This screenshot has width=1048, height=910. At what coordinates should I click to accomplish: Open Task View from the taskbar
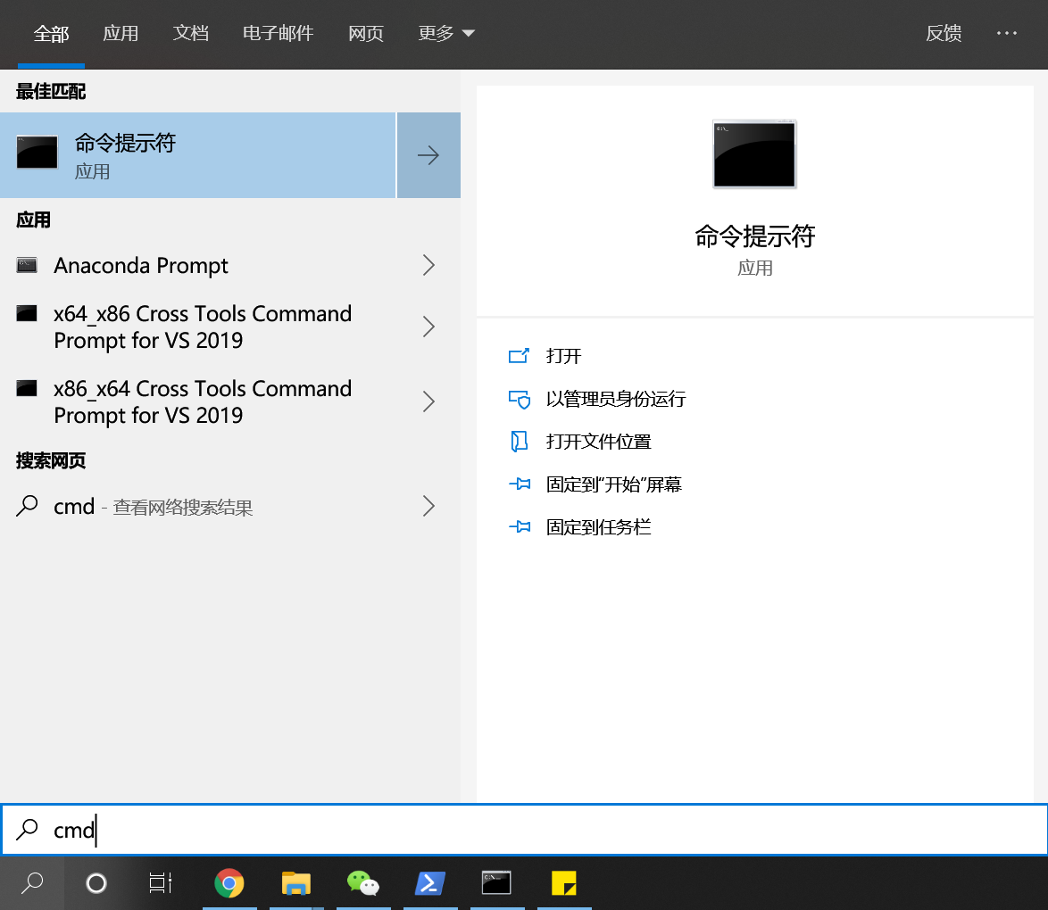click(161, 883)
